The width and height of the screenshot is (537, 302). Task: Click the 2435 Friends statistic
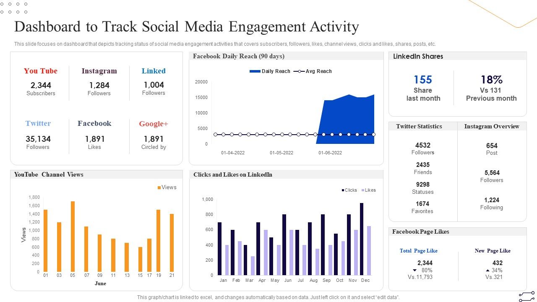tap(422, 165)
